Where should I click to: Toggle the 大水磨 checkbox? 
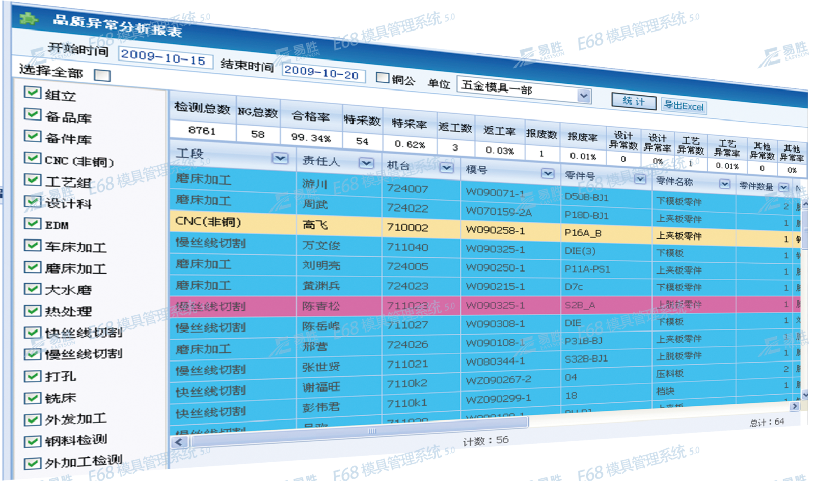[33, 289]
